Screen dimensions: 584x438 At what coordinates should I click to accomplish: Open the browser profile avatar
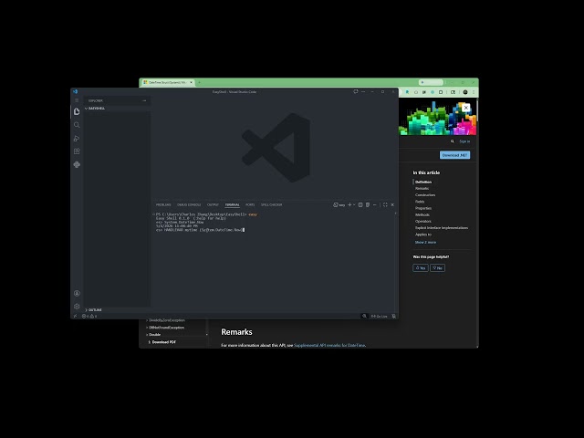click(x=465, y=92)
